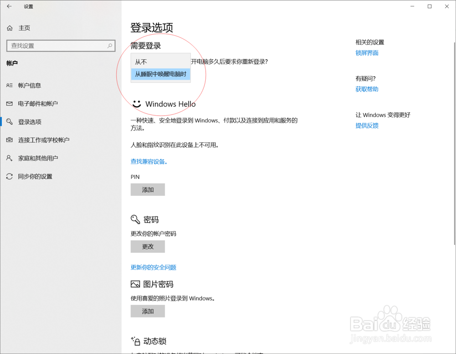This screenshot has height=354, width=456.
Task: Click 添加 button under 图片密码
Action: (148, 311)
